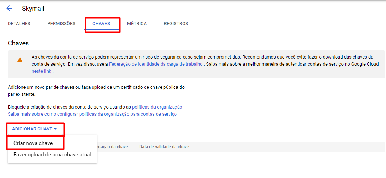The image size is (386, 178).
Task: Choose Criar nova chave from the menu
Action: (33, 143)
